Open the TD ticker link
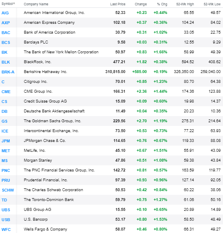 point(5,200)
